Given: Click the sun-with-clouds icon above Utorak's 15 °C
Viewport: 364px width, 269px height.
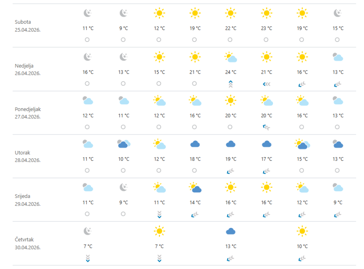Looking at the screenshot, I should [302, 144].
